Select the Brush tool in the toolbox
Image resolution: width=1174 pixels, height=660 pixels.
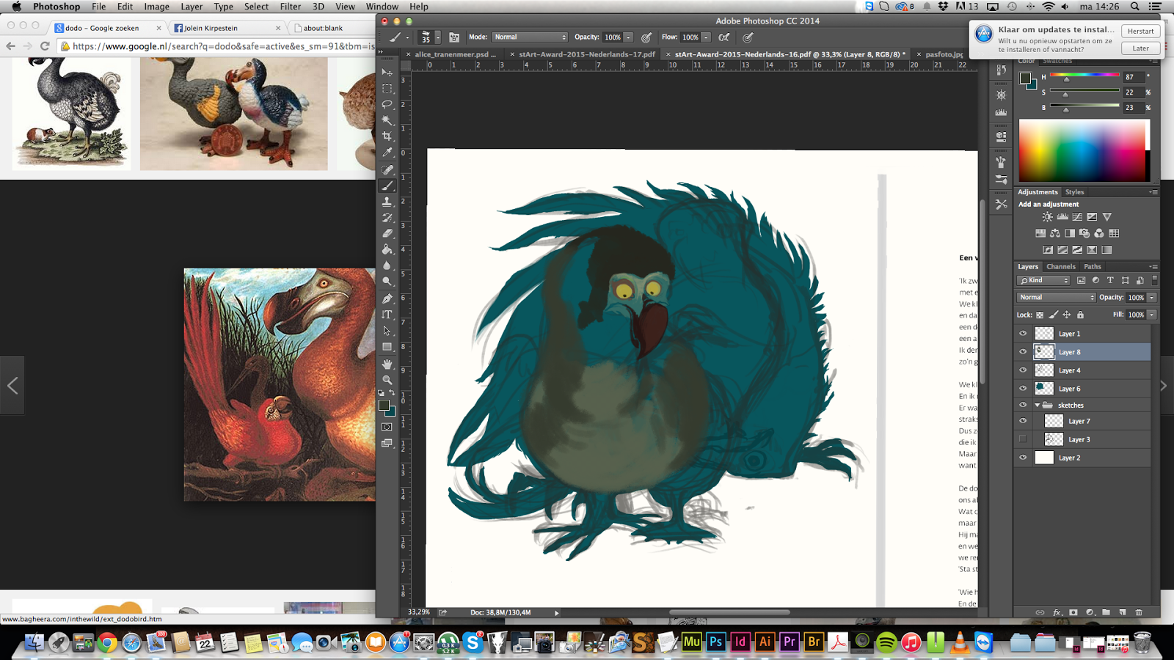[387, 186]
